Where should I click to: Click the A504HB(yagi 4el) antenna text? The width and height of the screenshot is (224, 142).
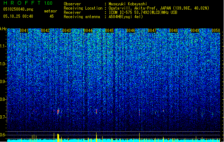coord(126,17)
